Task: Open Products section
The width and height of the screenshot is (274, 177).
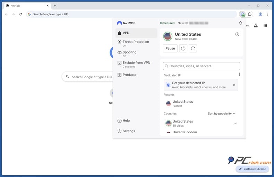Action: tap(136, 75)
